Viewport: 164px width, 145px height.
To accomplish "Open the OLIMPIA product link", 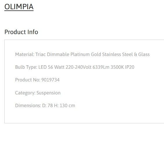I will point(19,7).
